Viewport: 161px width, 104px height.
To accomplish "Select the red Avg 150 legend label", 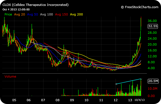I will pyautogui.click(x=61, y=14).
